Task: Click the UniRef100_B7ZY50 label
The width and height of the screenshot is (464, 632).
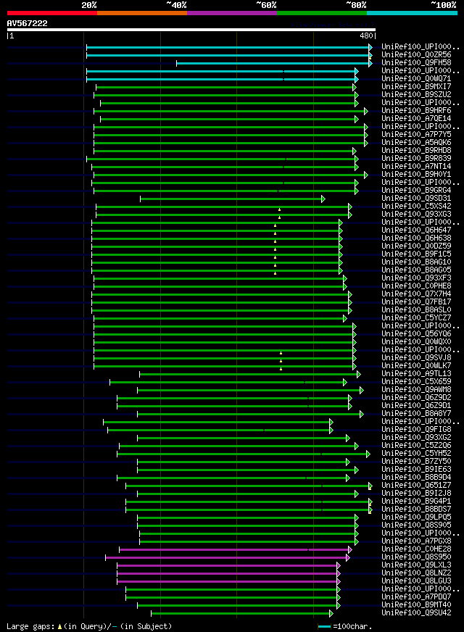Action: pyautogui.click(x=416, y=461)
